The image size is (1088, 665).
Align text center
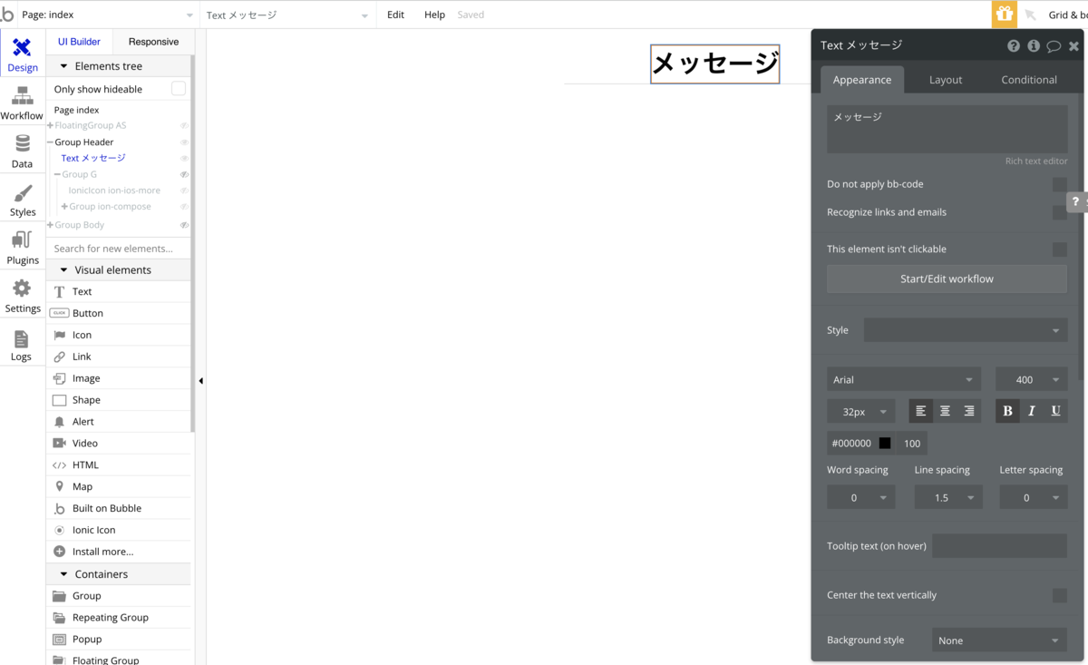pos(945,411)
